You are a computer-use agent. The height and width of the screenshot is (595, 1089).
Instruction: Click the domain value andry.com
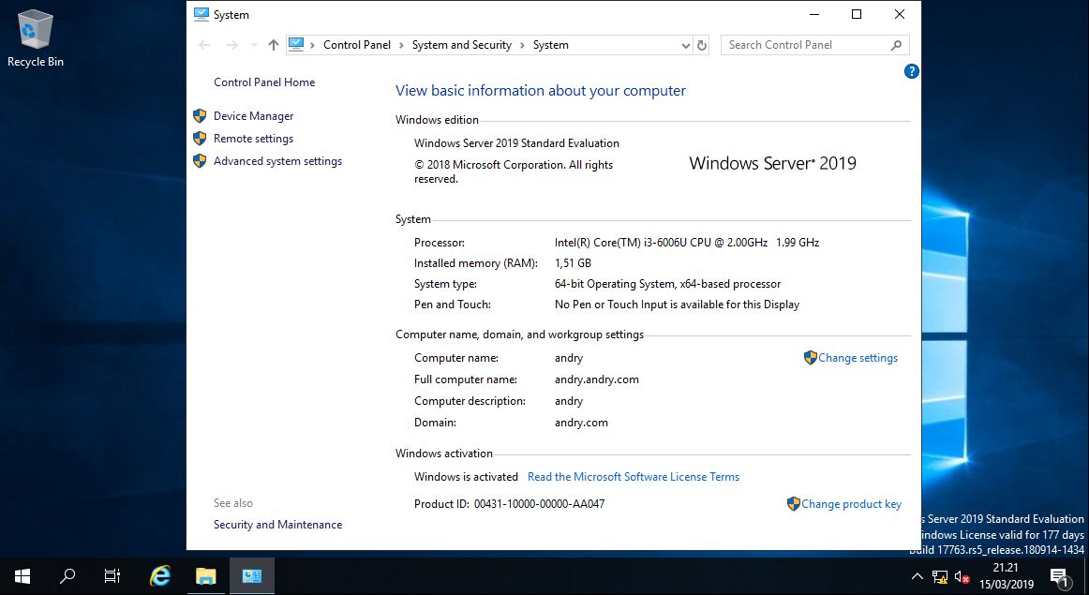(581, 423)
